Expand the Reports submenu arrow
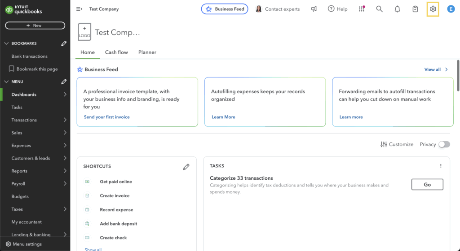This screenshot has height=251, width=460. (x=65, y=171)
